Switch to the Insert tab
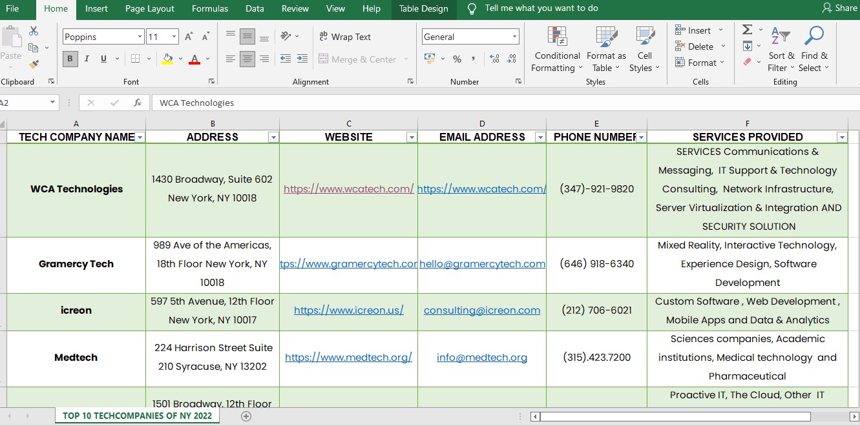 point(96,8)
